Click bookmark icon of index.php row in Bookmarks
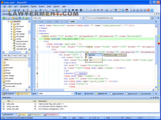 [4, 104]
